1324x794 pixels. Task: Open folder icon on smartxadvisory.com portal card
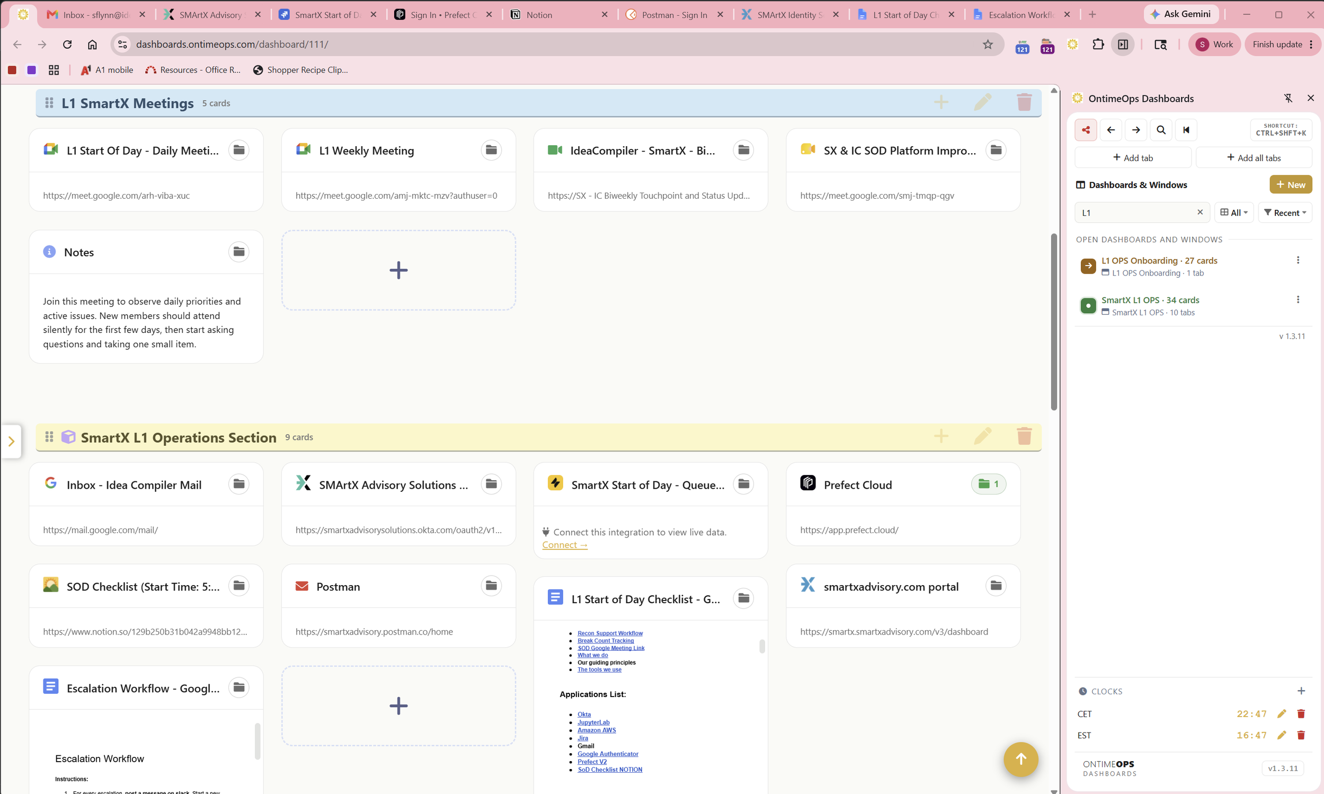pos(996,586)
